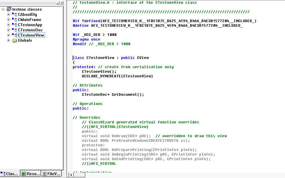Click the editor horizontal scrollbar left arrow
Image resolution: width=285 pixels, height=178 pixels.
71,175
